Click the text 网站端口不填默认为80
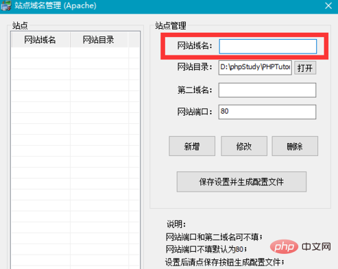Image resolution: width=338 pixels, height=269 pixels. pyautogui.click(x=206, y=249)
